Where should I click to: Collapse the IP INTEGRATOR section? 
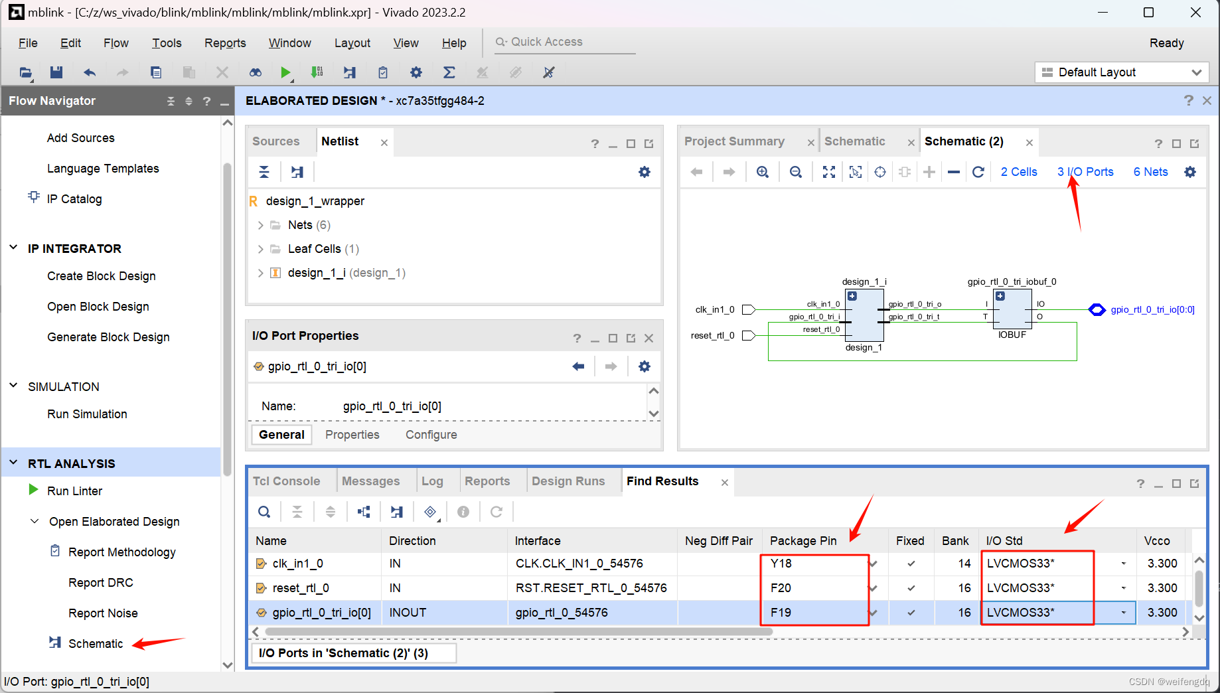[13, 248]
